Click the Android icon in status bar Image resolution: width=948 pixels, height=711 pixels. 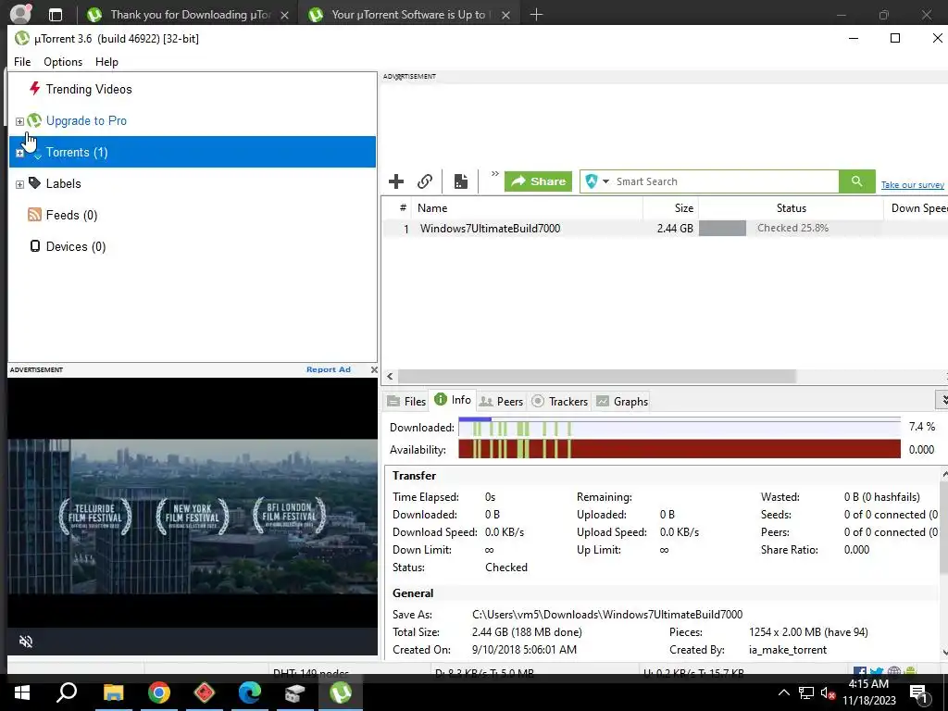tap(910, 671)
